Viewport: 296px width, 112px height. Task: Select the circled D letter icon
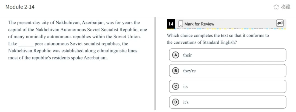175,102
